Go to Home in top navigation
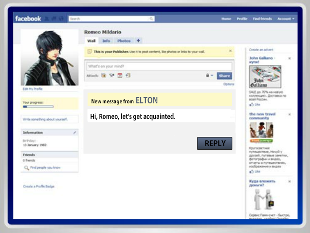 [x=226, y=19]
